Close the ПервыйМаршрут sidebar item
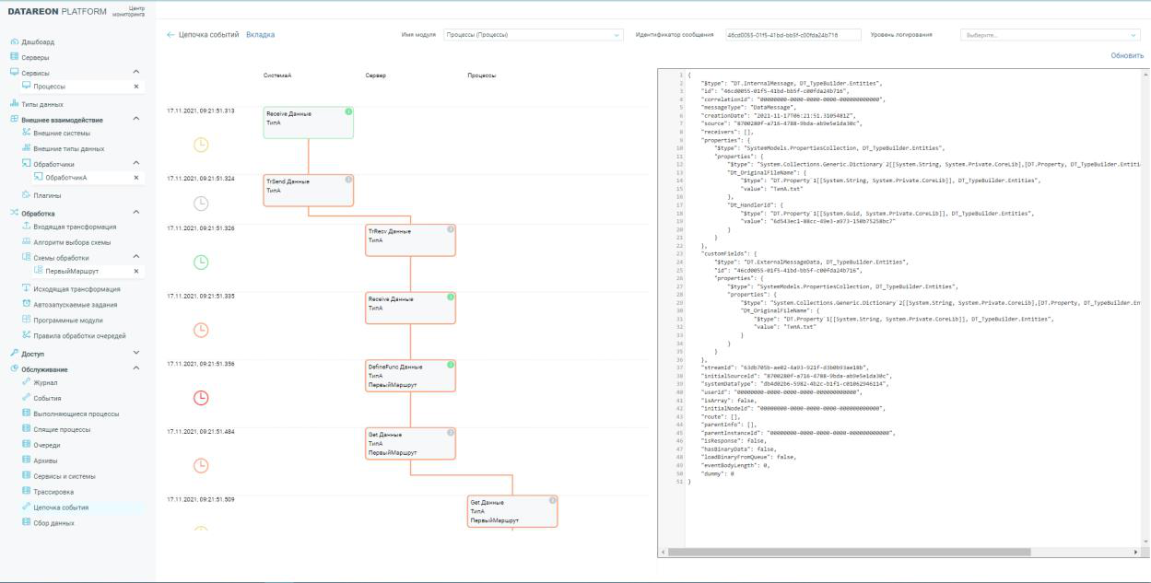 point(136,271)
